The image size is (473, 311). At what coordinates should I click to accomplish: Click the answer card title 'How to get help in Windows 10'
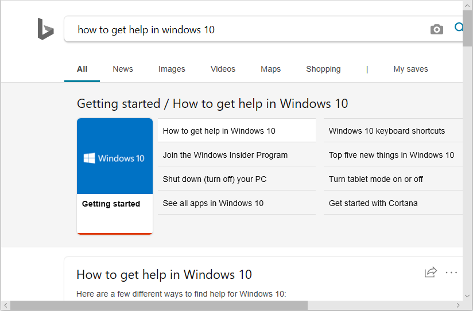click(164, 274)
